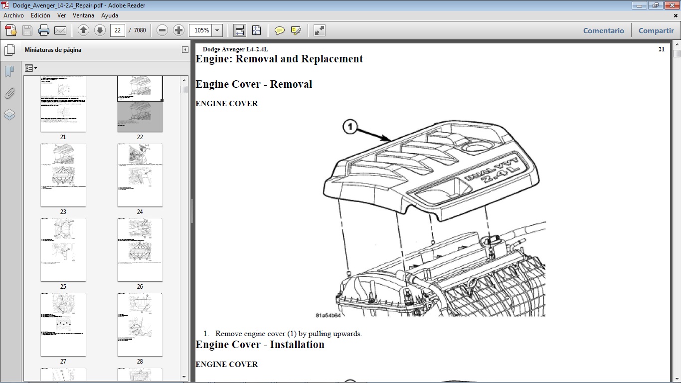Select the page 21 thumbnail
The width and height of the screenshot is (681, 383).
point(63,104)
